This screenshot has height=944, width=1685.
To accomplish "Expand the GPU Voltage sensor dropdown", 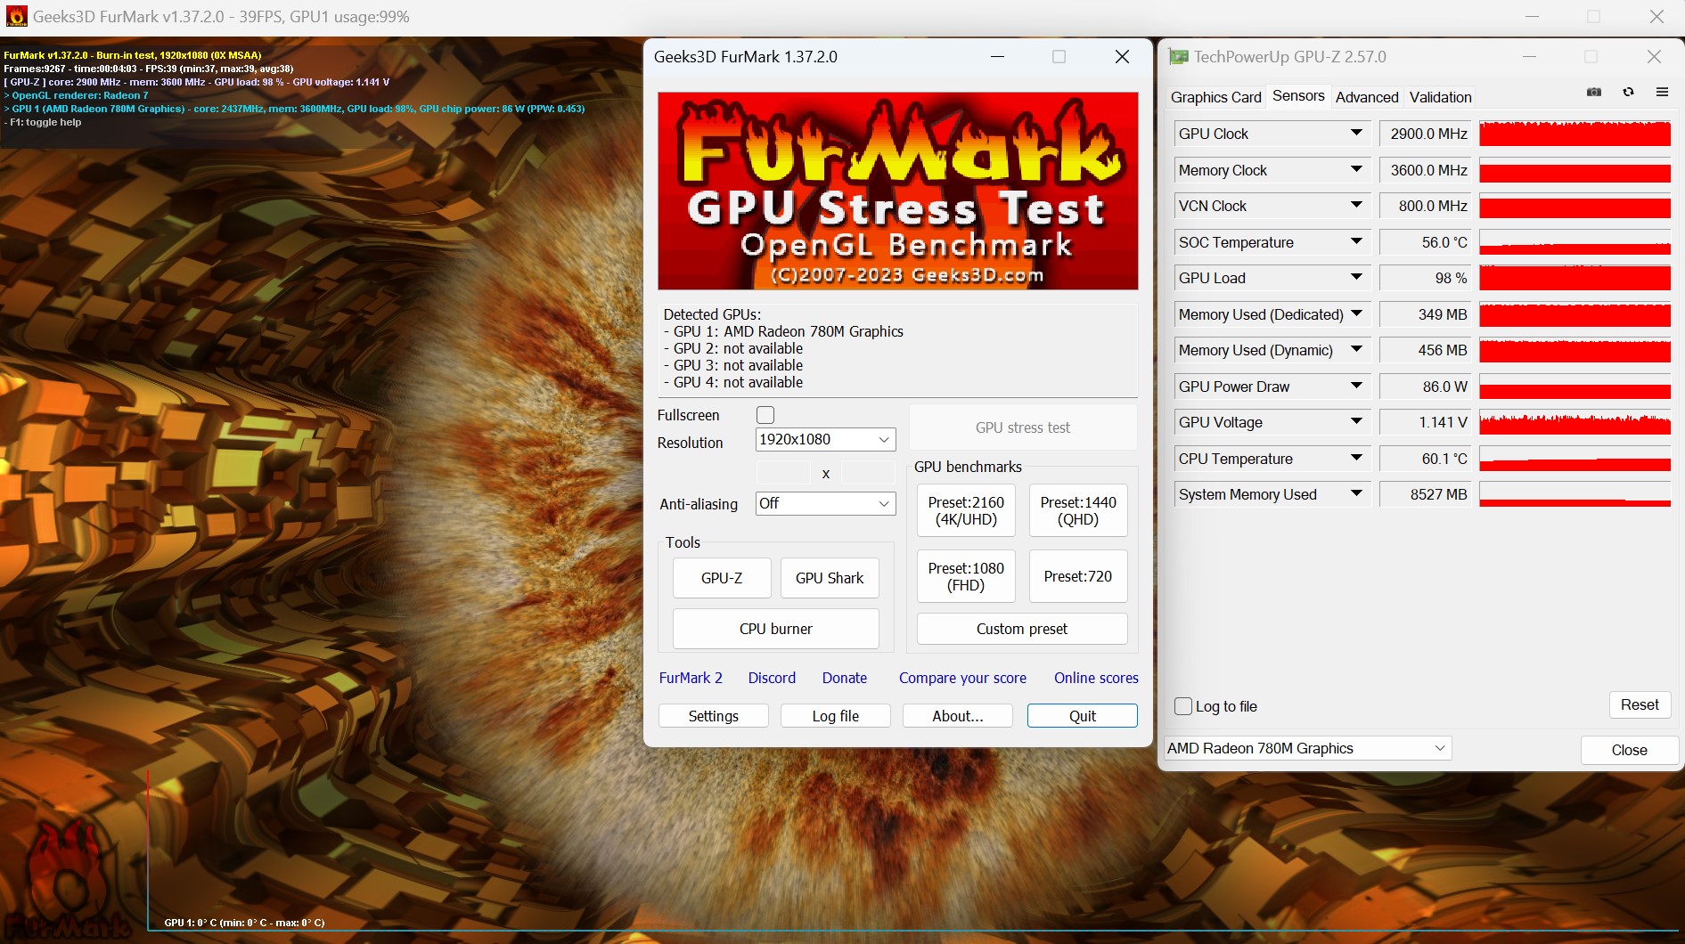I will coord(1356,422).
